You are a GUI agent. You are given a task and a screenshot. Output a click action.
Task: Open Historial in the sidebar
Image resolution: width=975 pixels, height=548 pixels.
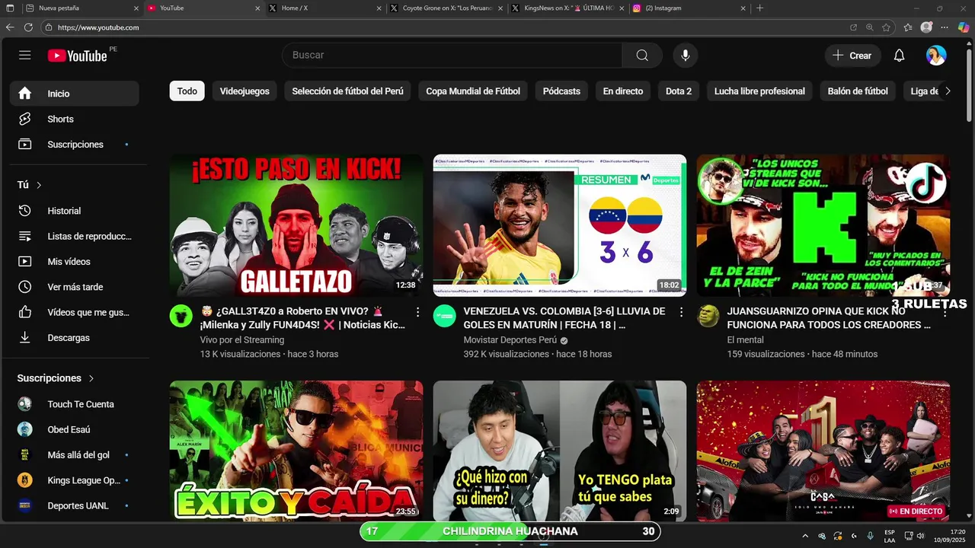tap(74, 211)
